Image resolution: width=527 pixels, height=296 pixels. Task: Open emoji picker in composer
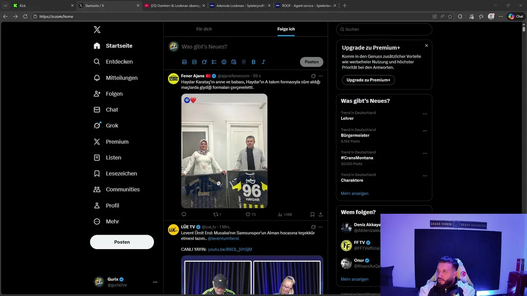224,62
